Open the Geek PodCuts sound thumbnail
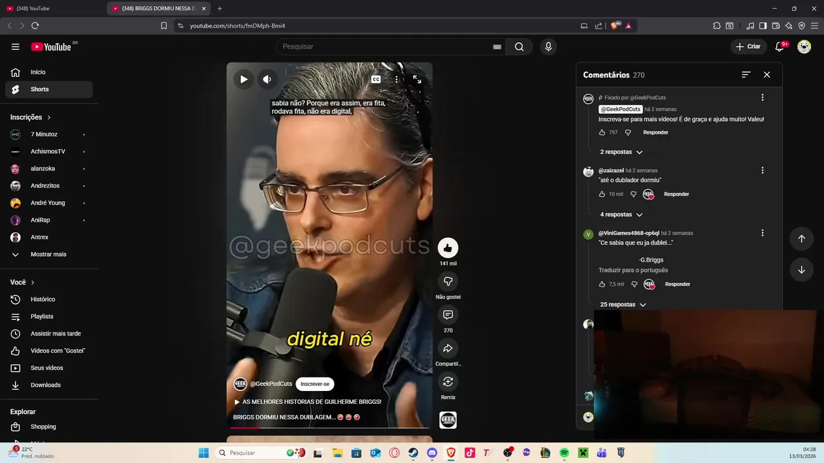The image size is (824, 463). tap(448, 420)
